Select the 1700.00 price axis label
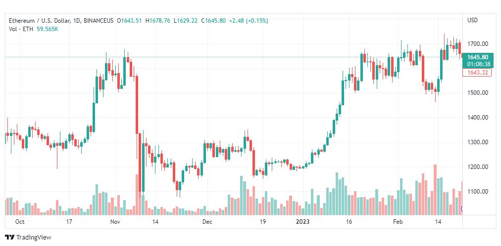The image size is (501, 246). (x=477, y=43)
